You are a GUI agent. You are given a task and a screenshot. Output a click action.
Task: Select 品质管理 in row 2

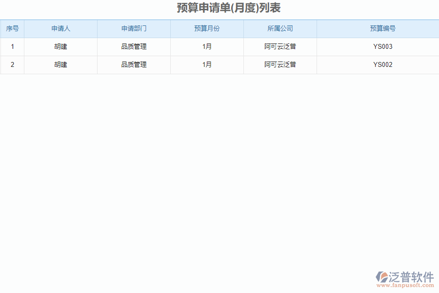134,64
